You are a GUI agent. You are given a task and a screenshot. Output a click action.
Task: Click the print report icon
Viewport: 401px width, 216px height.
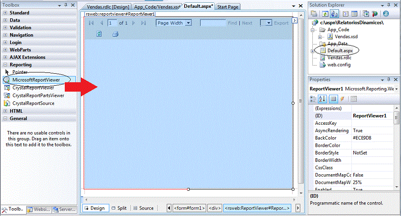tap(115, 34)
